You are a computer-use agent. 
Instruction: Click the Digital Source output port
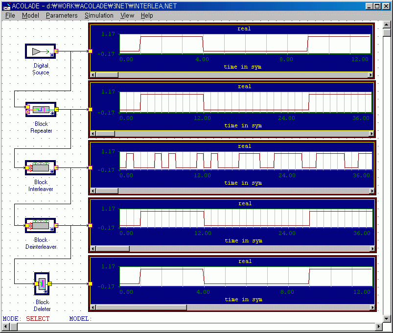56,51
